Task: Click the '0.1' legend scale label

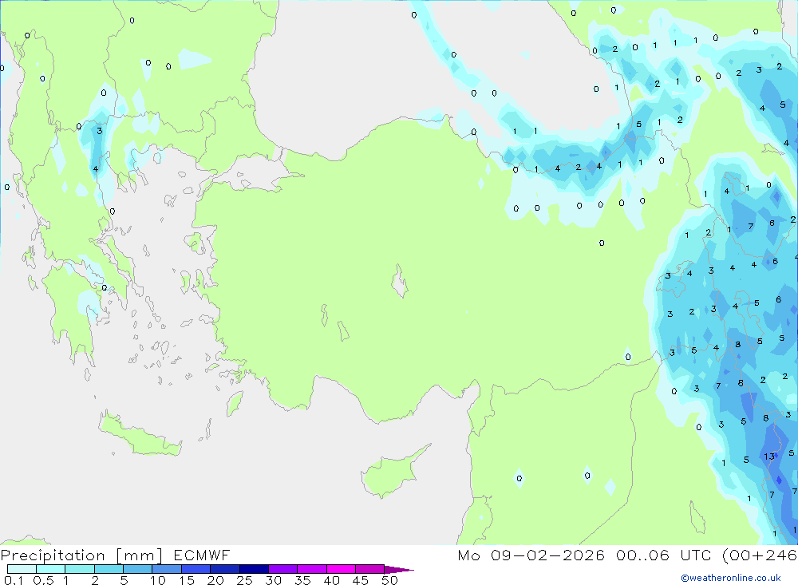Action: [x=14, y=580]
